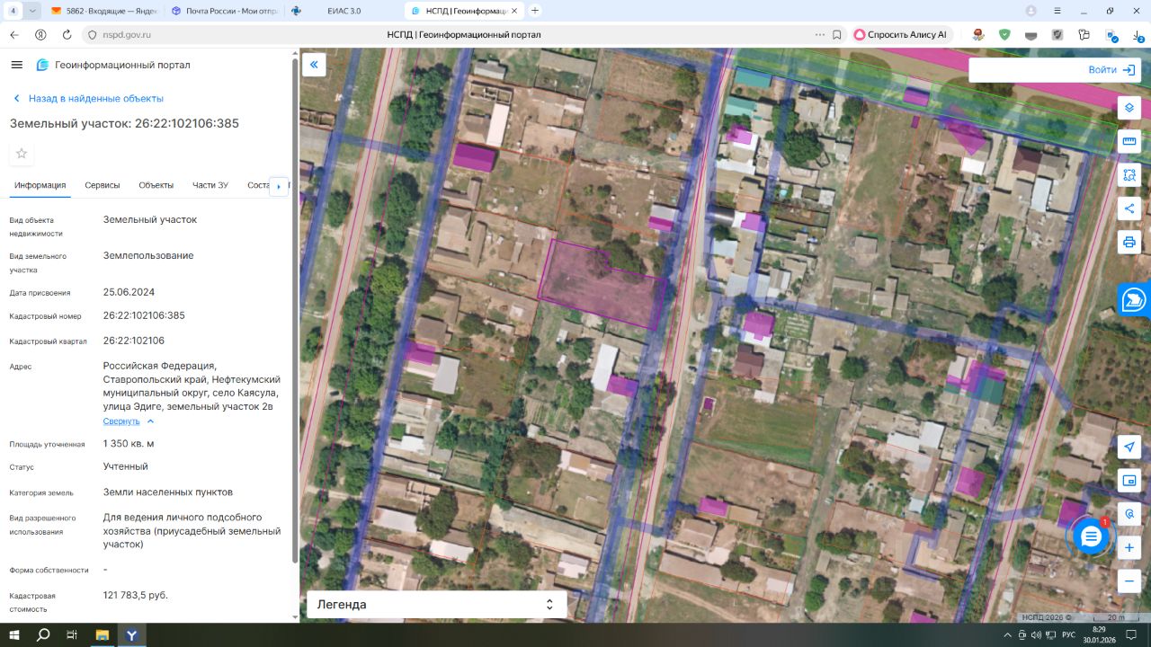Open the browser downloads icon
Viewport: 1151px width, 647px height.
coord(1138,35)
